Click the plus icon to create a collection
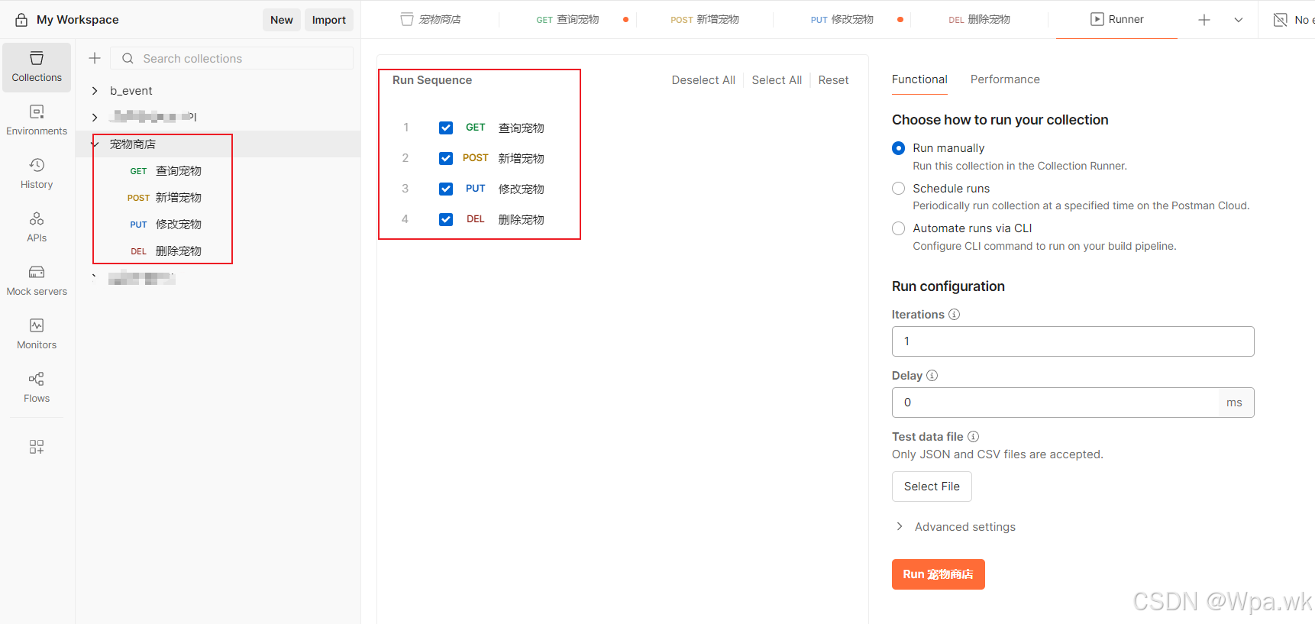 95,58
